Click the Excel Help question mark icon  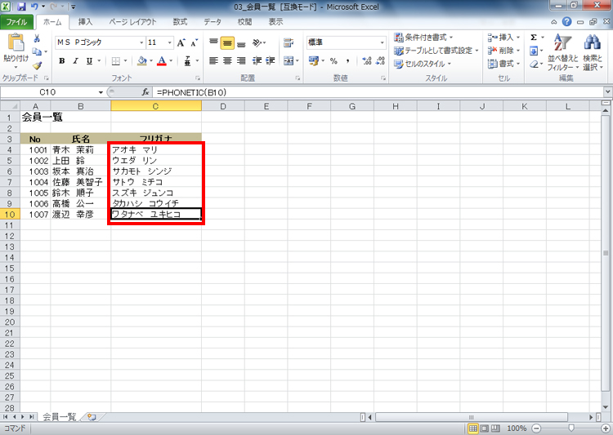tap(567, 22)
